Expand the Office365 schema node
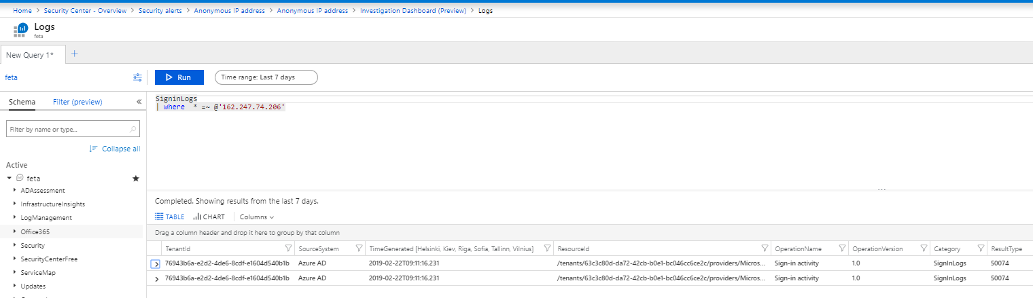 (15, 231)
